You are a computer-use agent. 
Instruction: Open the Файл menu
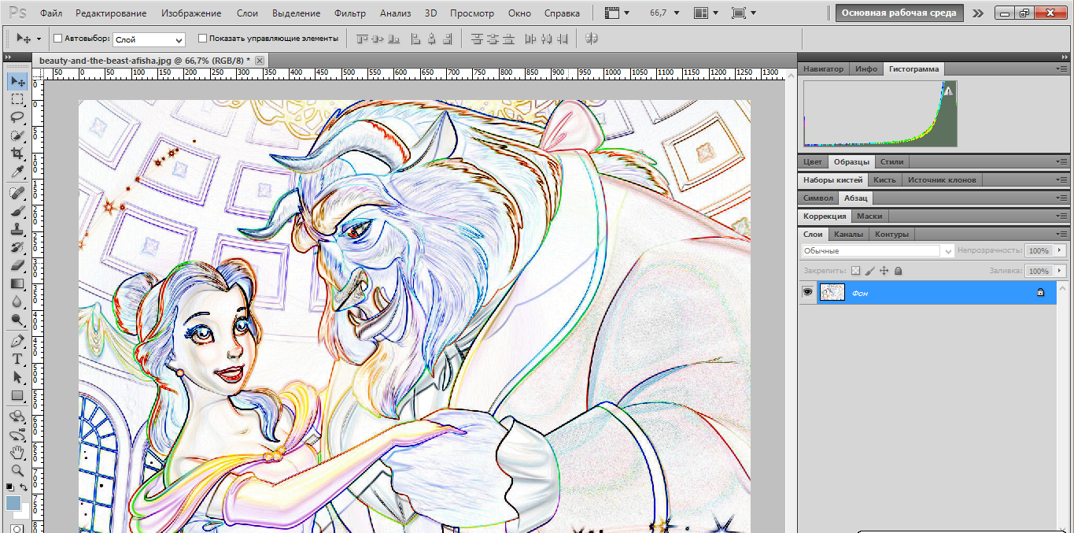click(51, 13)
